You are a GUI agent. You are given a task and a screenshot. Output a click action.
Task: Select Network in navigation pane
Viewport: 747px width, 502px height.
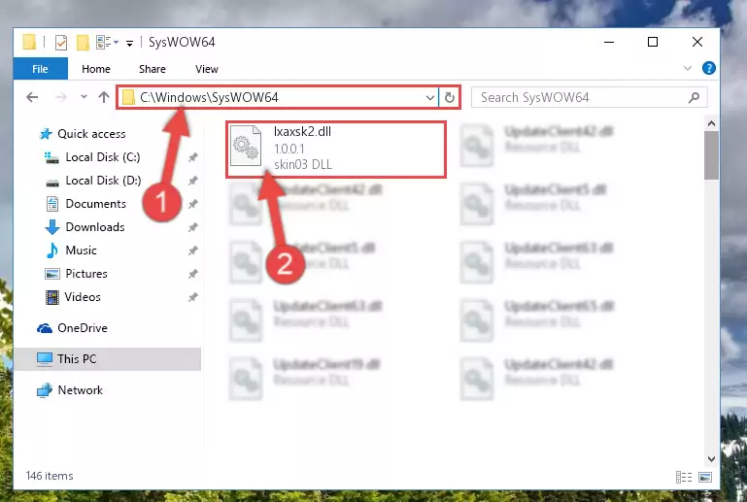(x=80, y=390)
